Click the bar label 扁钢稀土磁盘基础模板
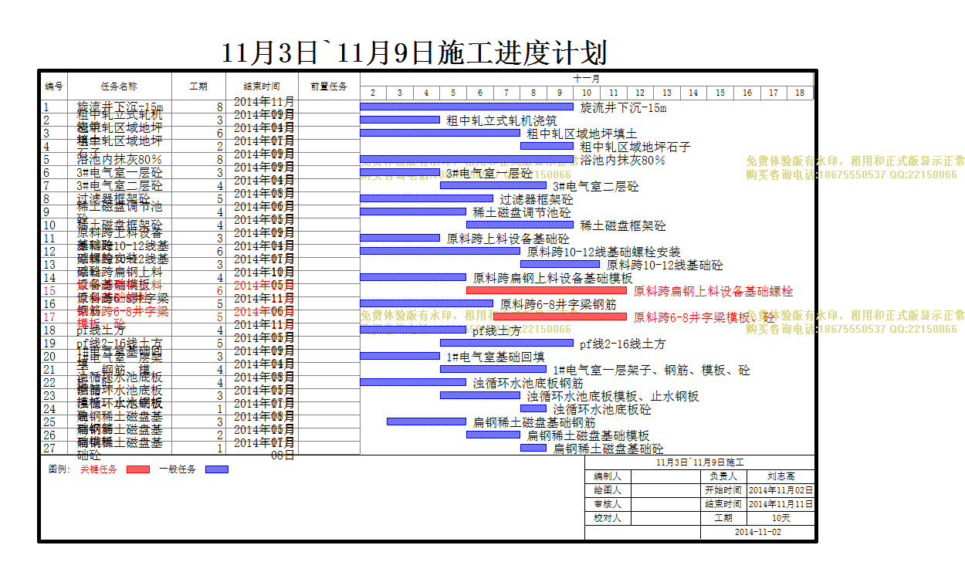This screenshot has width=965, height=579. (x=588, y=435)
